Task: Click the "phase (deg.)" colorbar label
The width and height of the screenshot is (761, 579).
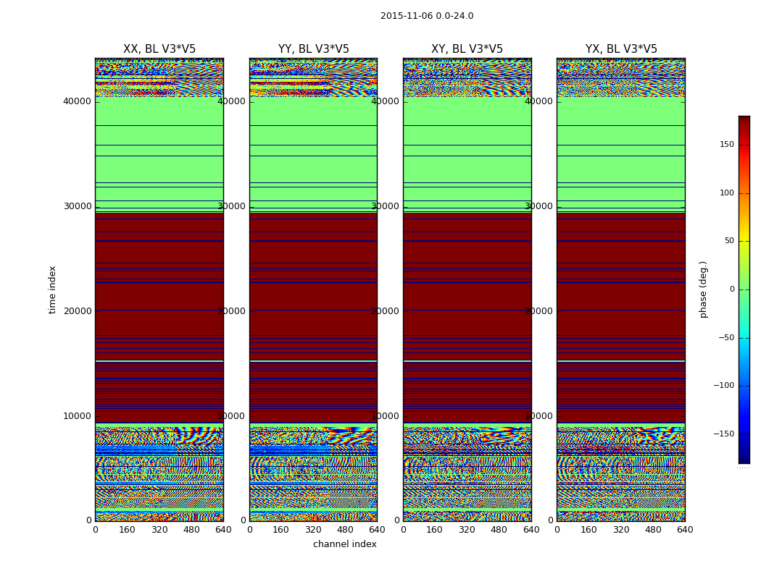Action: (703, 289)
